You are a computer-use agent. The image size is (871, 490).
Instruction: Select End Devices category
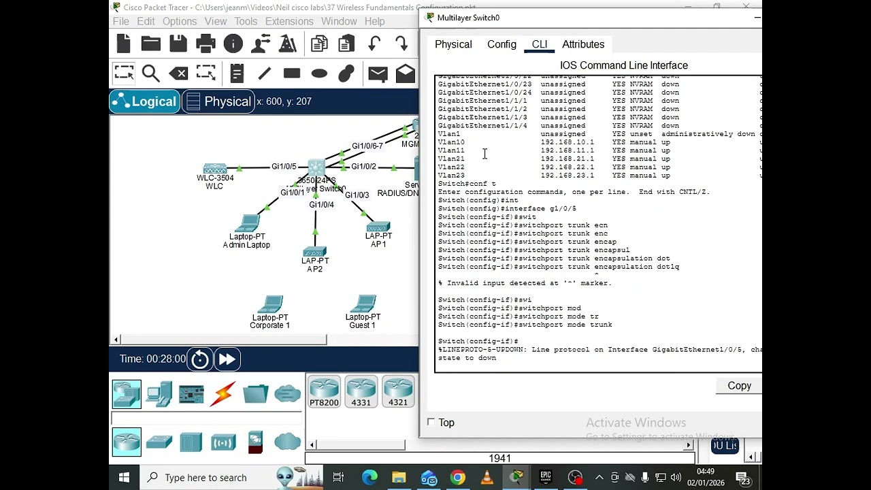click(x=159, y=394)
